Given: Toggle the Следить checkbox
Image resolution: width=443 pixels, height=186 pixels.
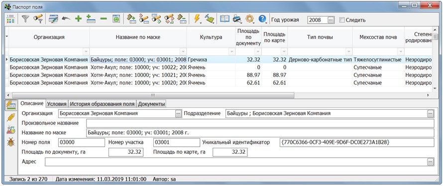Looking at the screenshot, I should tap(342, 20).
